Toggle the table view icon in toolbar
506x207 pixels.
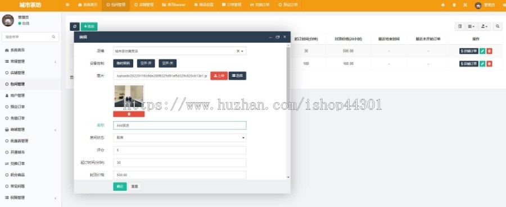point(460,27)
